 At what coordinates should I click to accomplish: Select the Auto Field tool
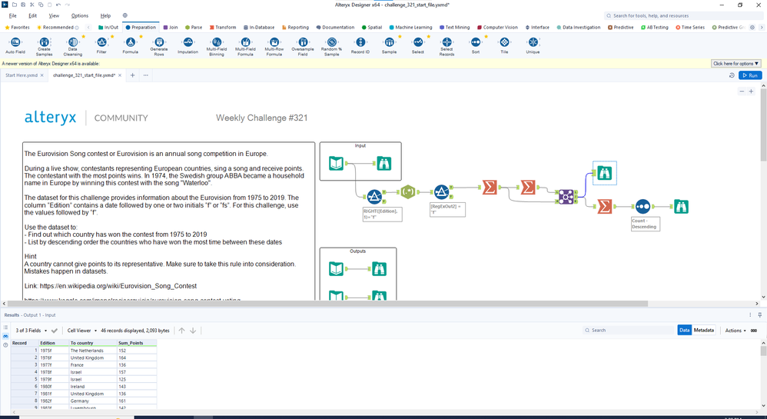[15, 45]
